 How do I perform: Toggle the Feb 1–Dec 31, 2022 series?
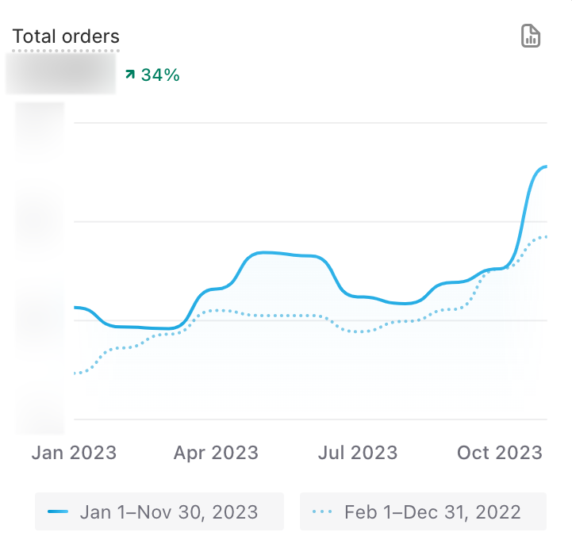point(432,512)
